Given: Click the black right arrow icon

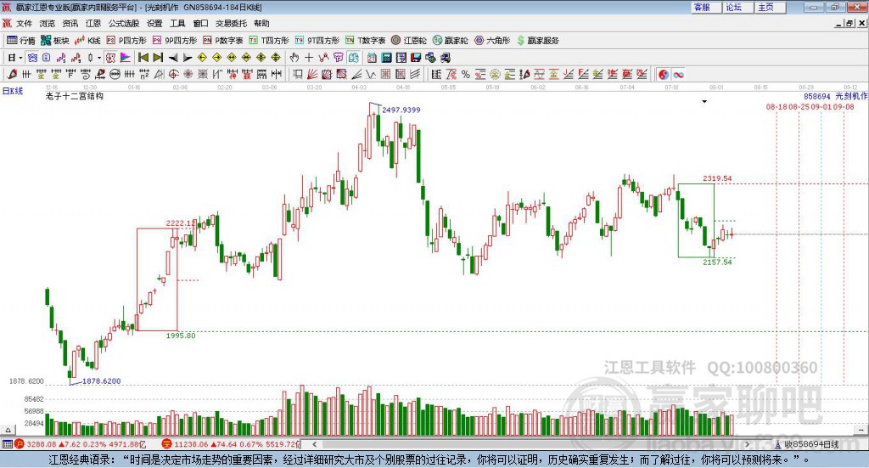Looking at the screenshot, I should [x=188, y=58].
